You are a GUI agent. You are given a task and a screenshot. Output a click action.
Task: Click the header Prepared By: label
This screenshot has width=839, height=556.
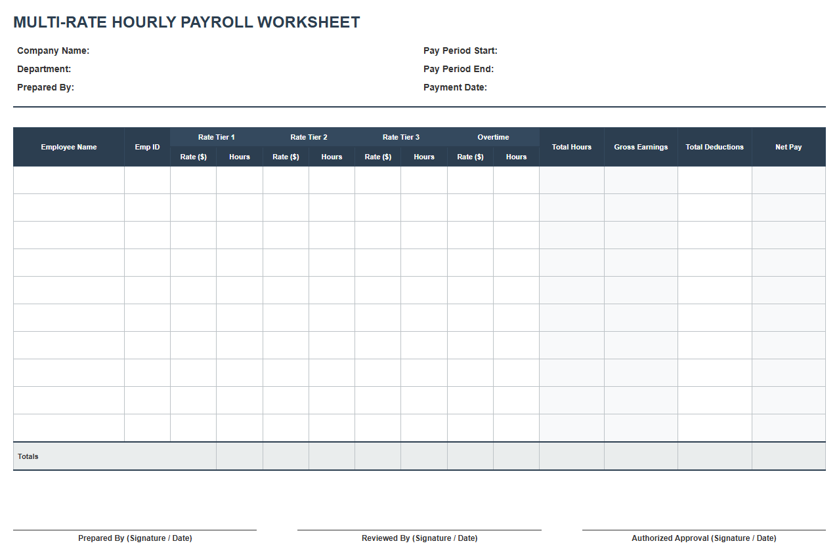click(x=45, y=87)
